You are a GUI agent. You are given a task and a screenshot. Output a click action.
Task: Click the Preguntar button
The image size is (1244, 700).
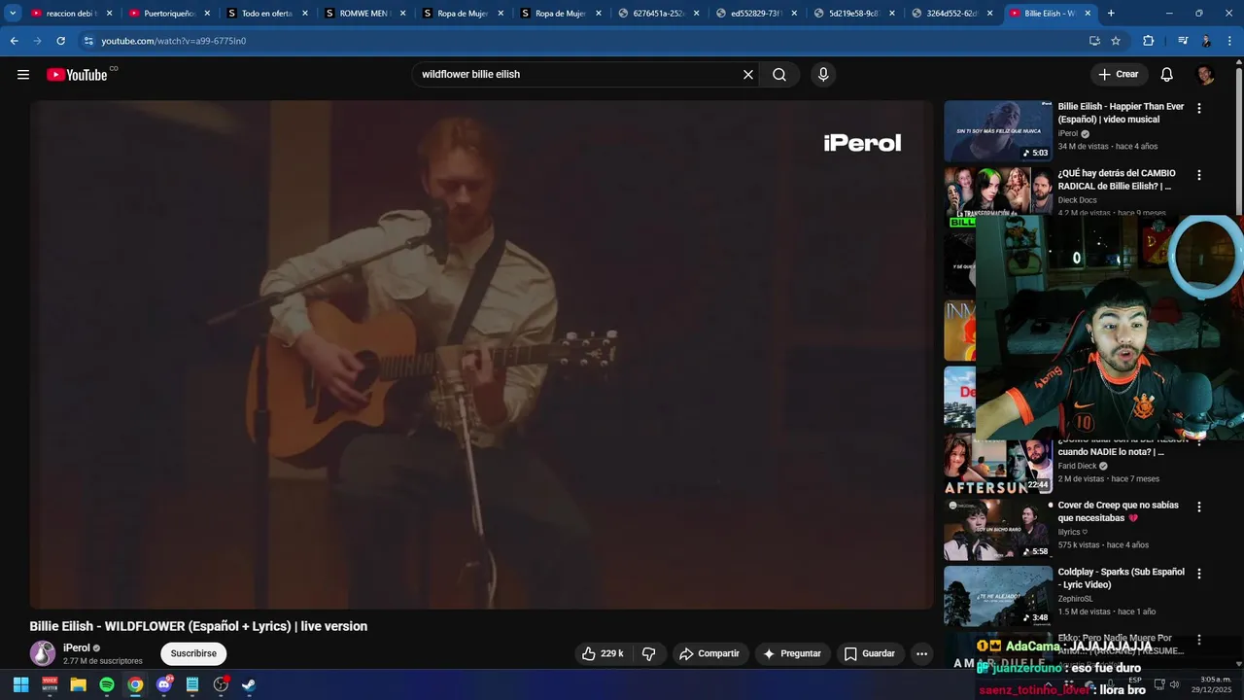point(792,653)
